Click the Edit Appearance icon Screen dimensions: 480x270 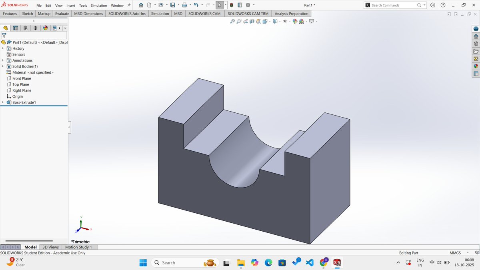tap(295, 21)
